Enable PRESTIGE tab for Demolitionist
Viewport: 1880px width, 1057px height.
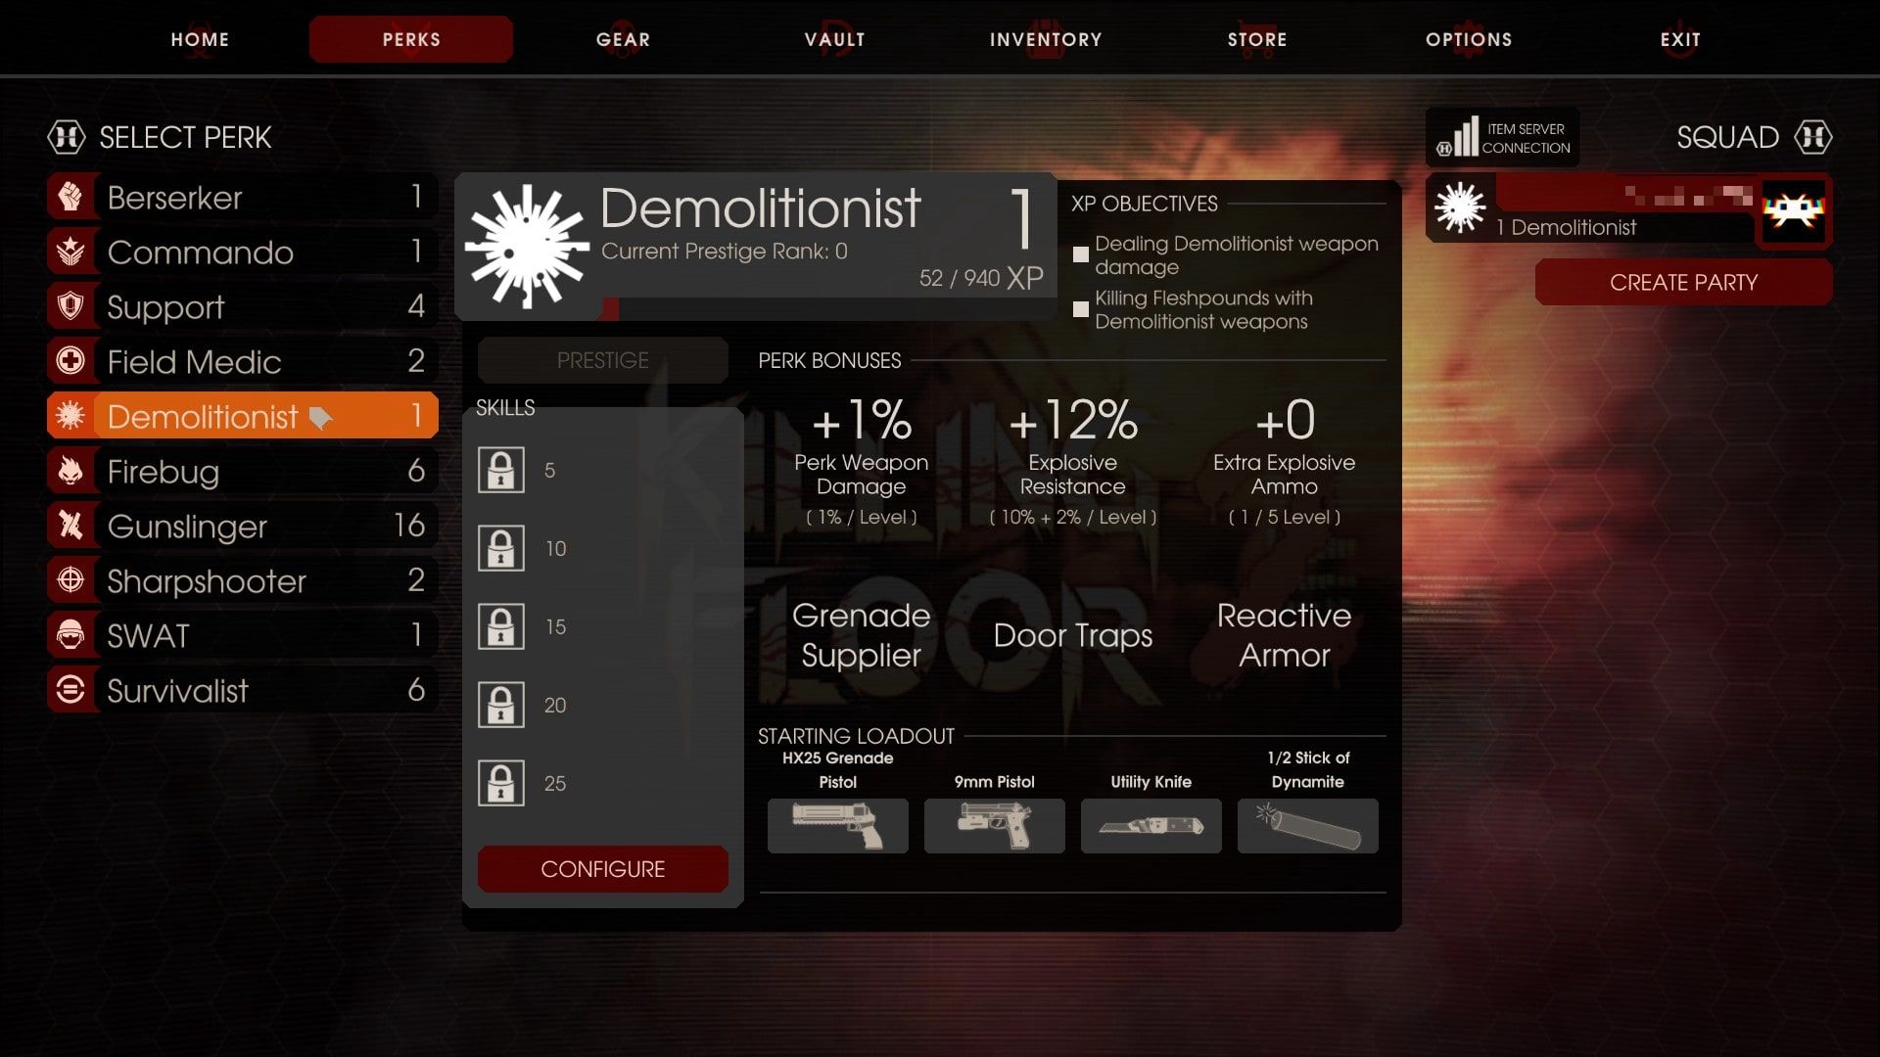[x=603, y=360]
